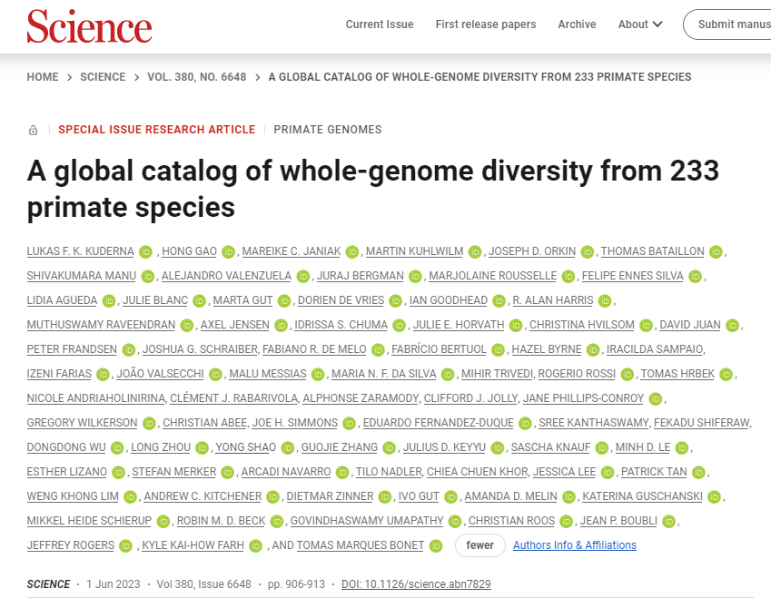Click the Science logo
This screenshot has width=771, height=598.
[x=89, y=25]
